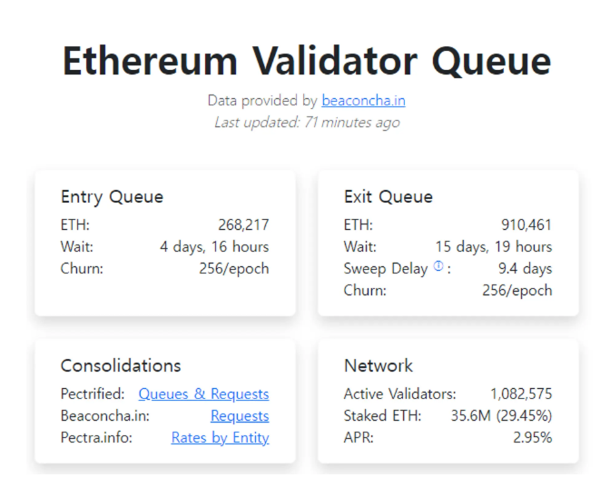The height and width of the screenshot is (488, 610).
Task: Click the Entry Queue card heading
Action: click(112, 197)
